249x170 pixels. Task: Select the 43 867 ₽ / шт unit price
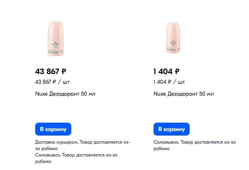52,82
